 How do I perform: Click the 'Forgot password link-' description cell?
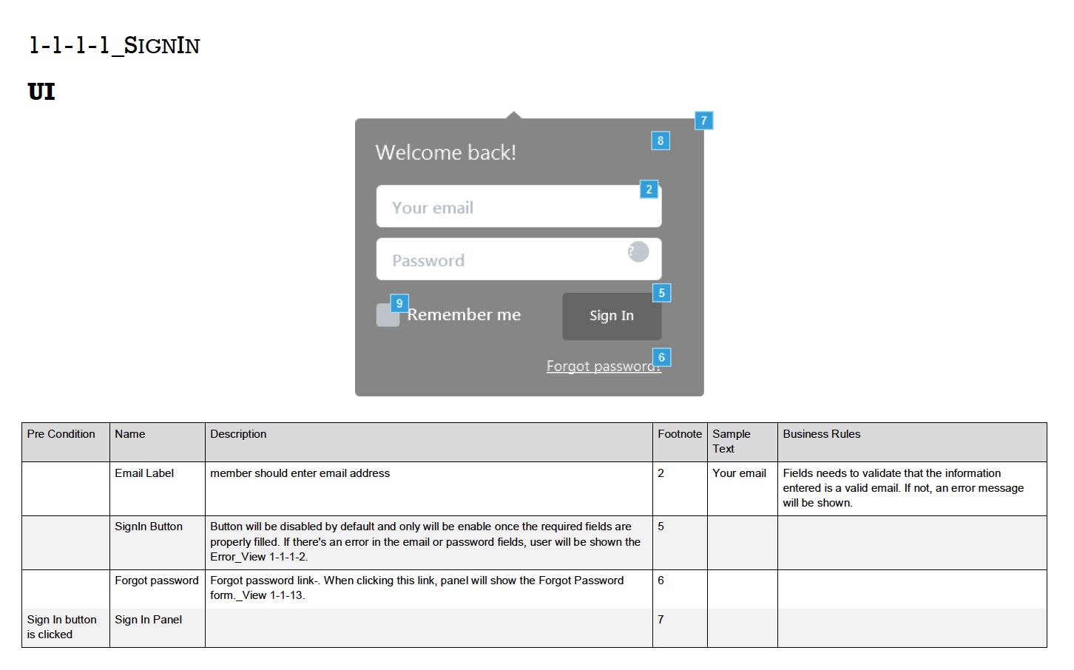pos(429,589)
